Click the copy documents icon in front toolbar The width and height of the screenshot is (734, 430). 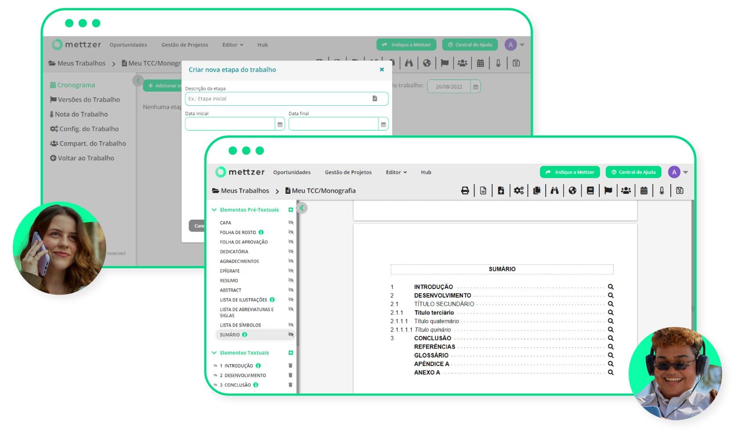[x=536, y=191]
